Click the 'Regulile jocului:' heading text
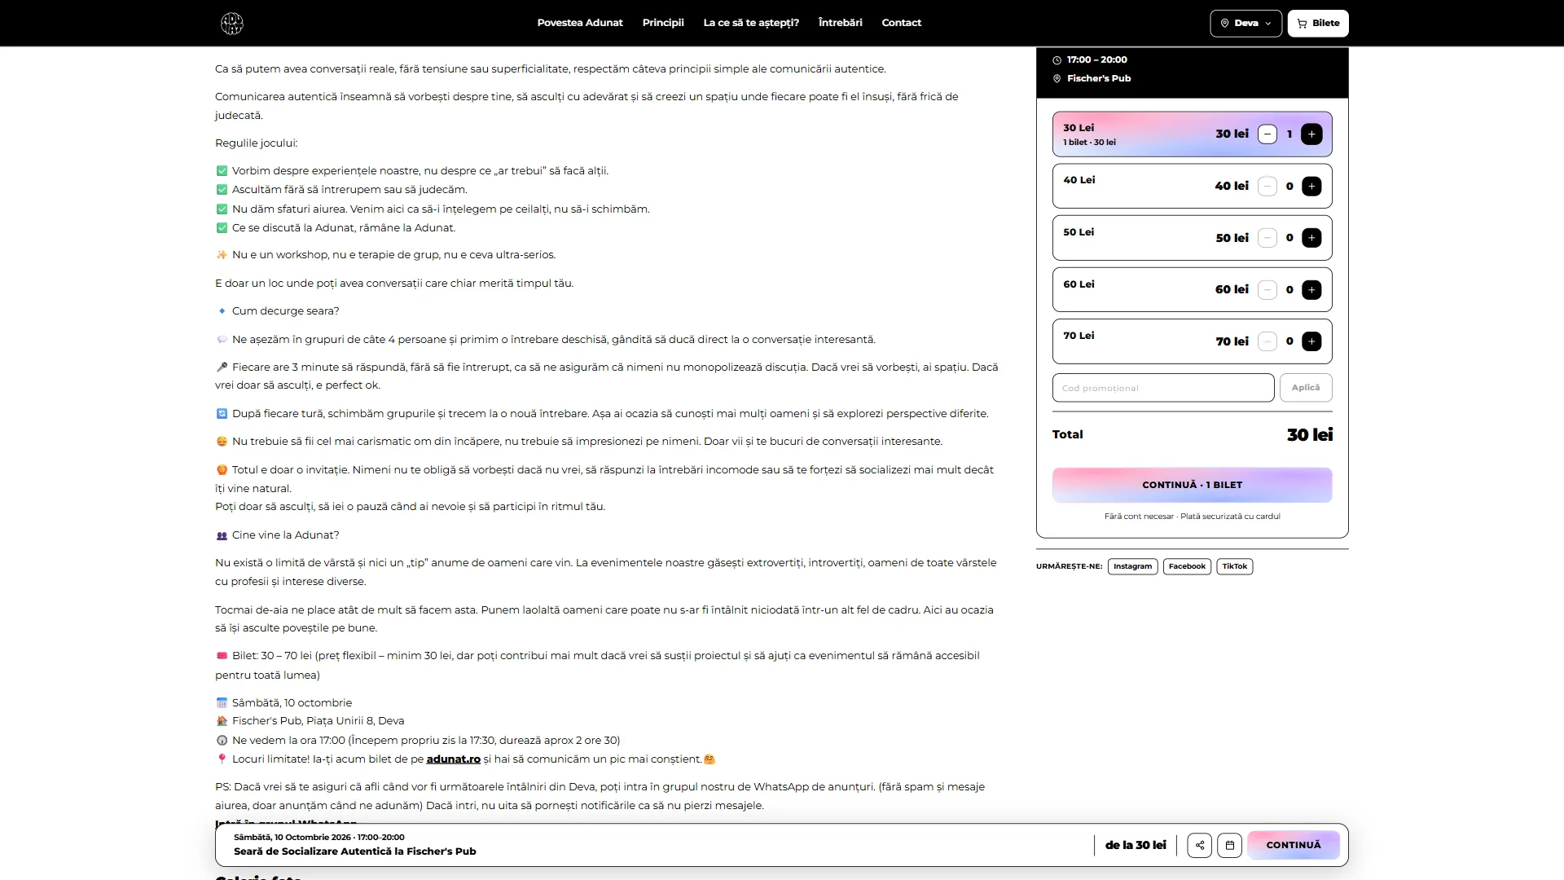Viewport: 1564px width, 880px height. 257,143
